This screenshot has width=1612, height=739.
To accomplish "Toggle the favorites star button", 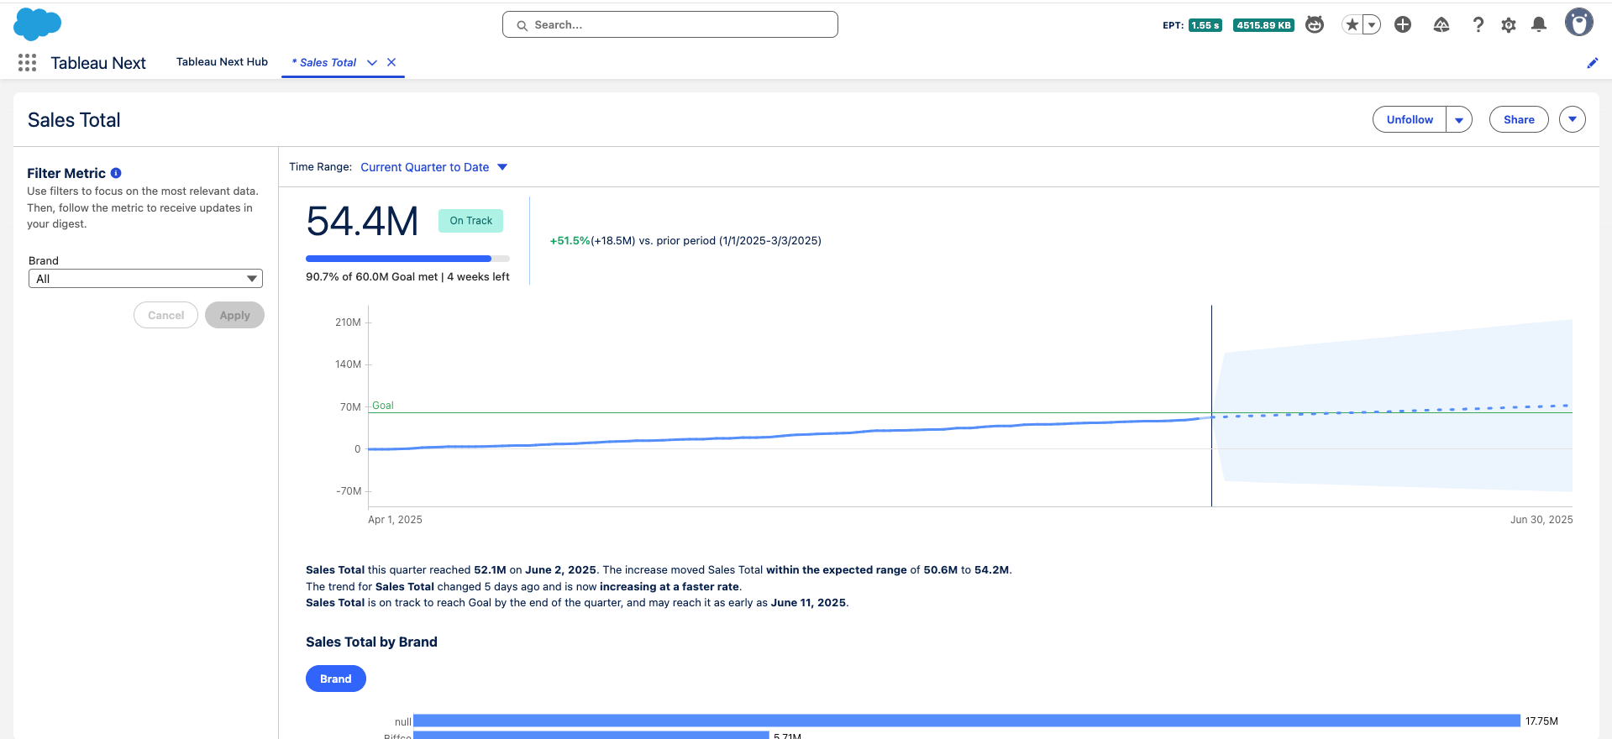I will pos(1352,25).
